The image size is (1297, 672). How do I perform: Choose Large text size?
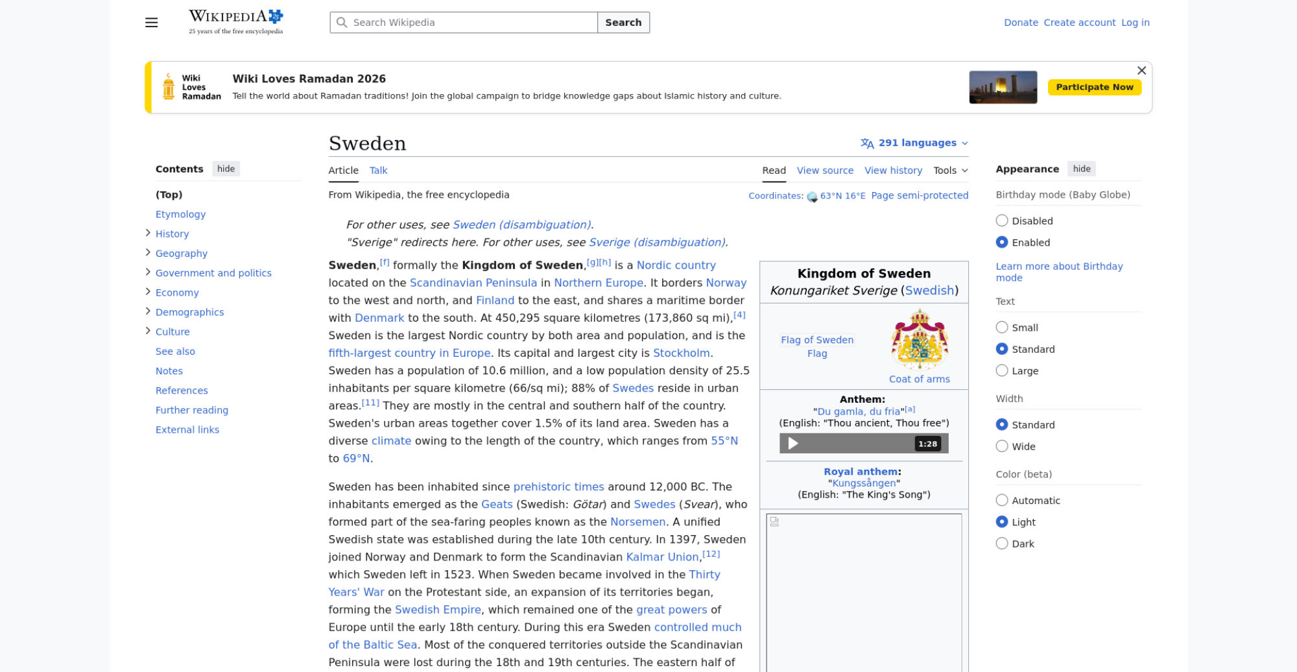point(1002,370)
